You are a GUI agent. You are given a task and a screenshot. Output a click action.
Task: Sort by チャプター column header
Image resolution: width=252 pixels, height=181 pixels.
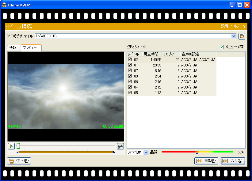[171, 54]
